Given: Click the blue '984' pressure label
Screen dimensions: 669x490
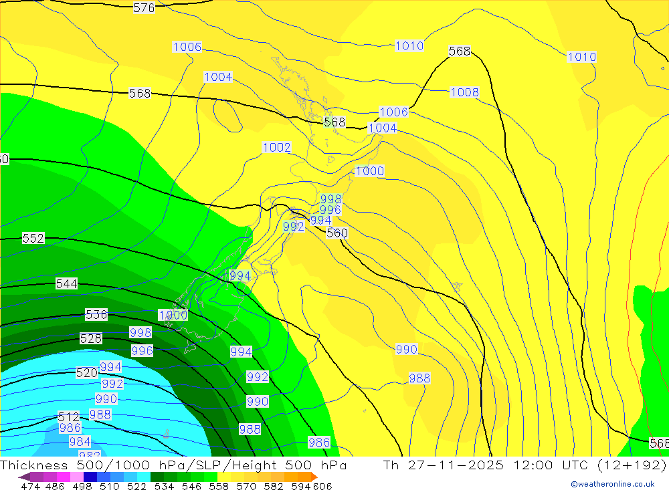Looking at the screenshot, I should (80, 441).
